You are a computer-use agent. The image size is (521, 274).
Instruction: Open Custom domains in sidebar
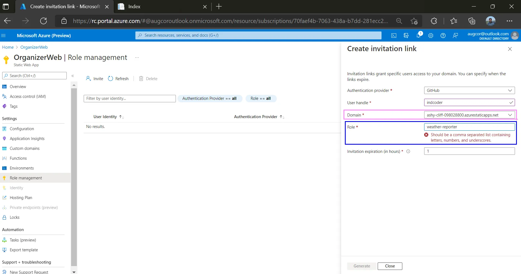pos(25,148)
